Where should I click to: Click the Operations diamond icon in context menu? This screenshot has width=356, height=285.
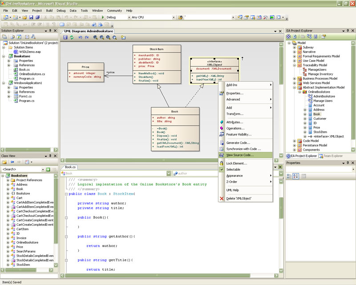[x=221, y=128]
